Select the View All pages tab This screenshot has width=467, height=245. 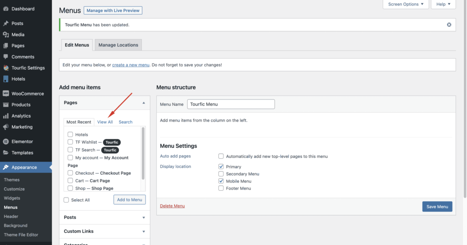[105, 122]
